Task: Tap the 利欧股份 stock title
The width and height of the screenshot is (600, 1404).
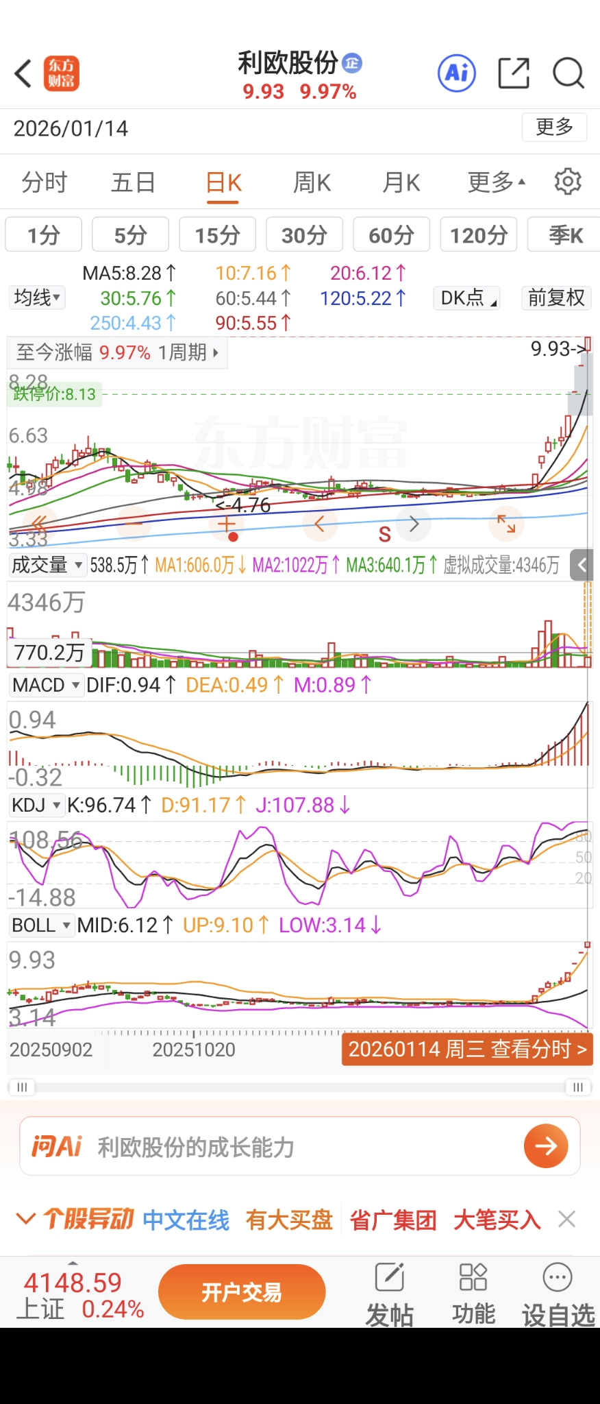Action: [x=288, y=63]
